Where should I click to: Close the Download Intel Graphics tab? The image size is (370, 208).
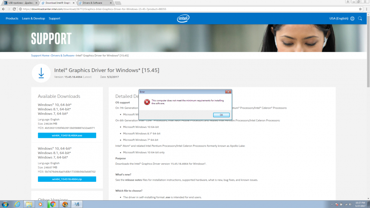[x=74, y=3]
